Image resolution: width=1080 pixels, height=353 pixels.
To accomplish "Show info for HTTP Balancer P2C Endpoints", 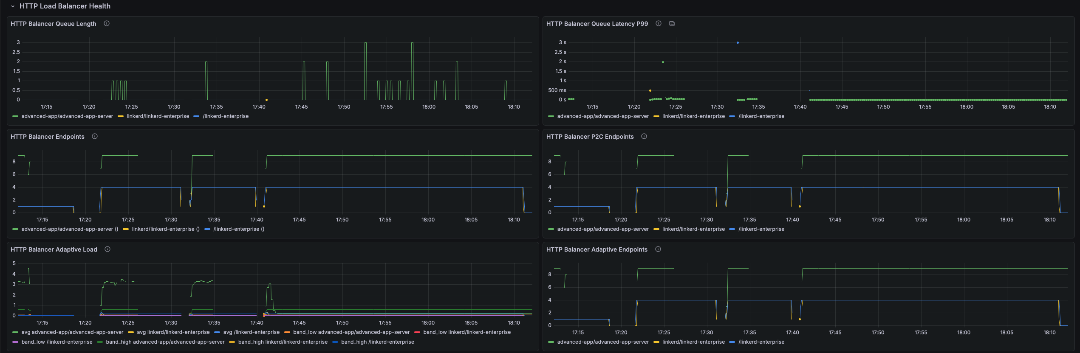I will (x=644, y=137).
